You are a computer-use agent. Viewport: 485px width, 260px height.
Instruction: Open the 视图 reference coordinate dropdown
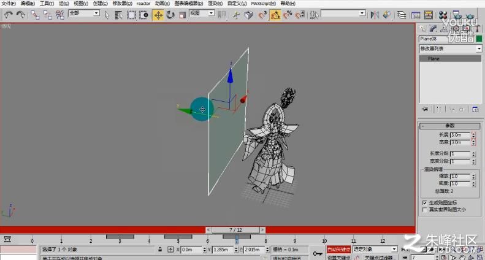202,13
